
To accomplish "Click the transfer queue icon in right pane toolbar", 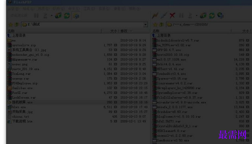I will click(x=203, y=16).
